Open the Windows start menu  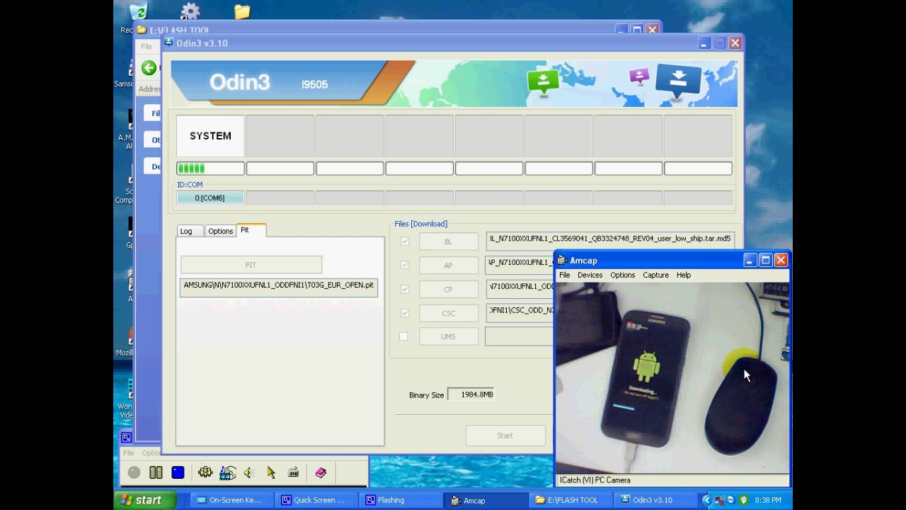[x=146, y=500]
